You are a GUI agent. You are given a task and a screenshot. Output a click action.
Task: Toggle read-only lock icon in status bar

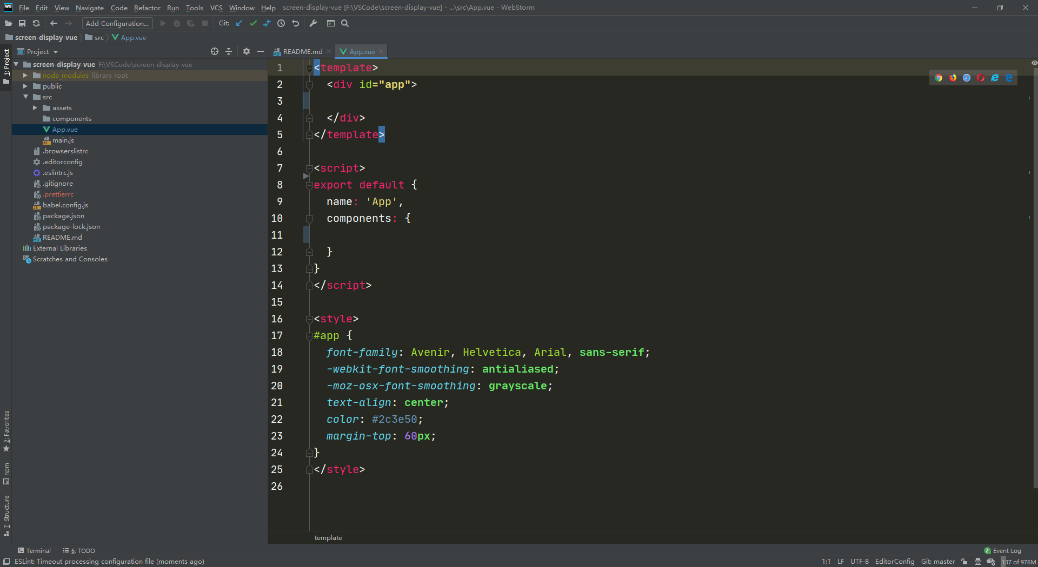click(x=964, y=562)
